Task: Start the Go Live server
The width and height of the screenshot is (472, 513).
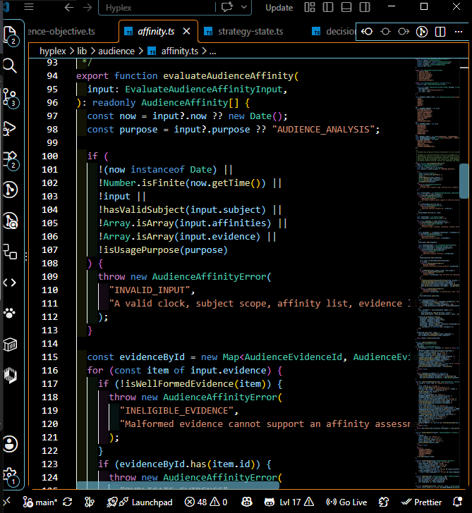Action: pos(346,502)
